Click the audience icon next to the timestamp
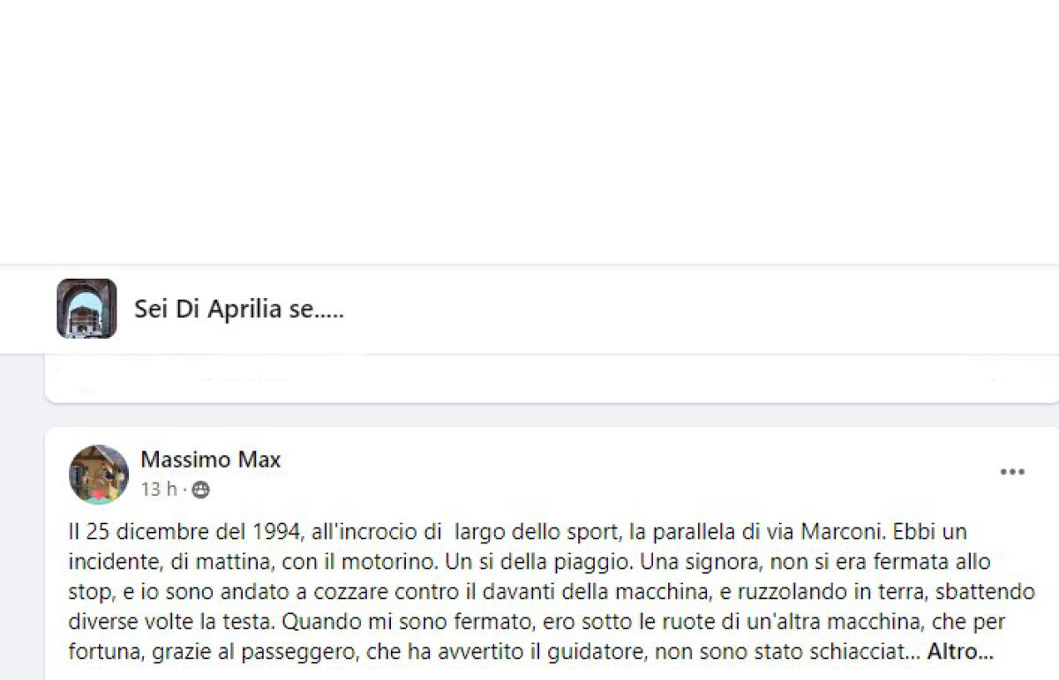The width and height of the screenshot is (1059, 680). tap(201, 489)
